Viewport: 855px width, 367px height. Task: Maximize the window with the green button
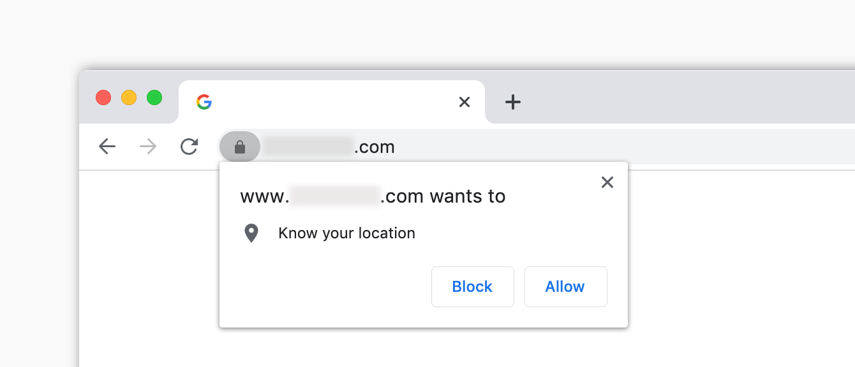point(154,97)
